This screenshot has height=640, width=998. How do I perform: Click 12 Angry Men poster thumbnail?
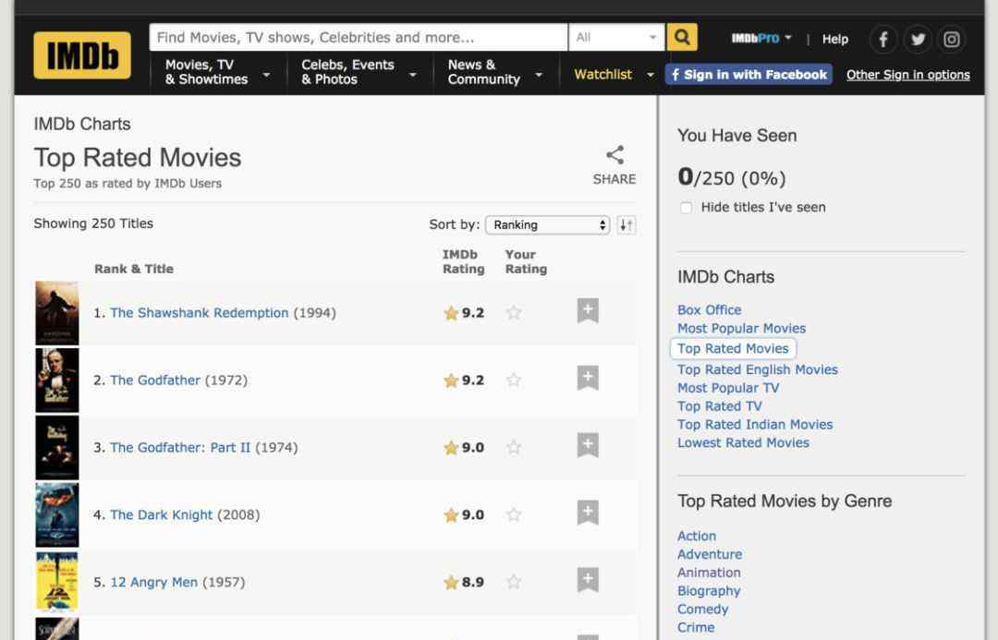[57, 583]
